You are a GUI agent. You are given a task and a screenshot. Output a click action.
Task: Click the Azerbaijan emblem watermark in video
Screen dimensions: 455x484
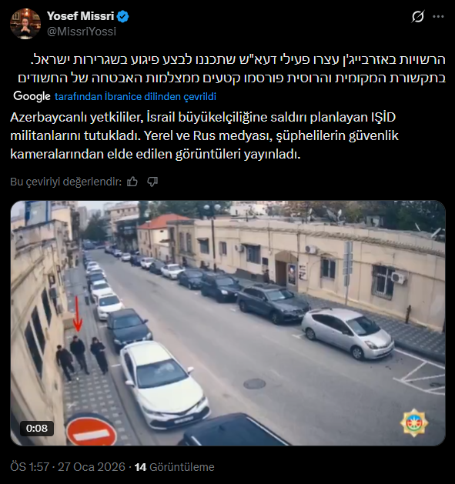pos(414,423)
